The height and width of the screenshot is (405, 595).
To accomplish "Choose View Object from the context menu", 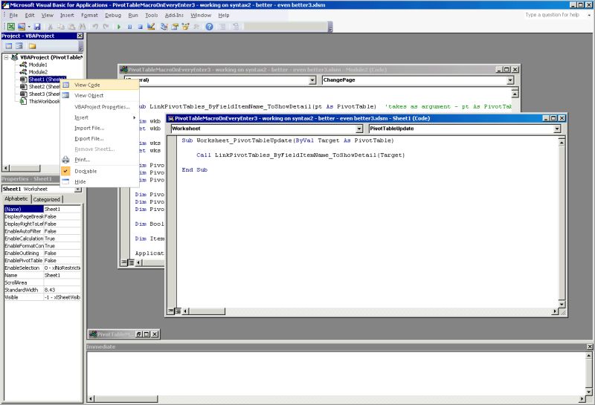I will [x=100, y=96].
